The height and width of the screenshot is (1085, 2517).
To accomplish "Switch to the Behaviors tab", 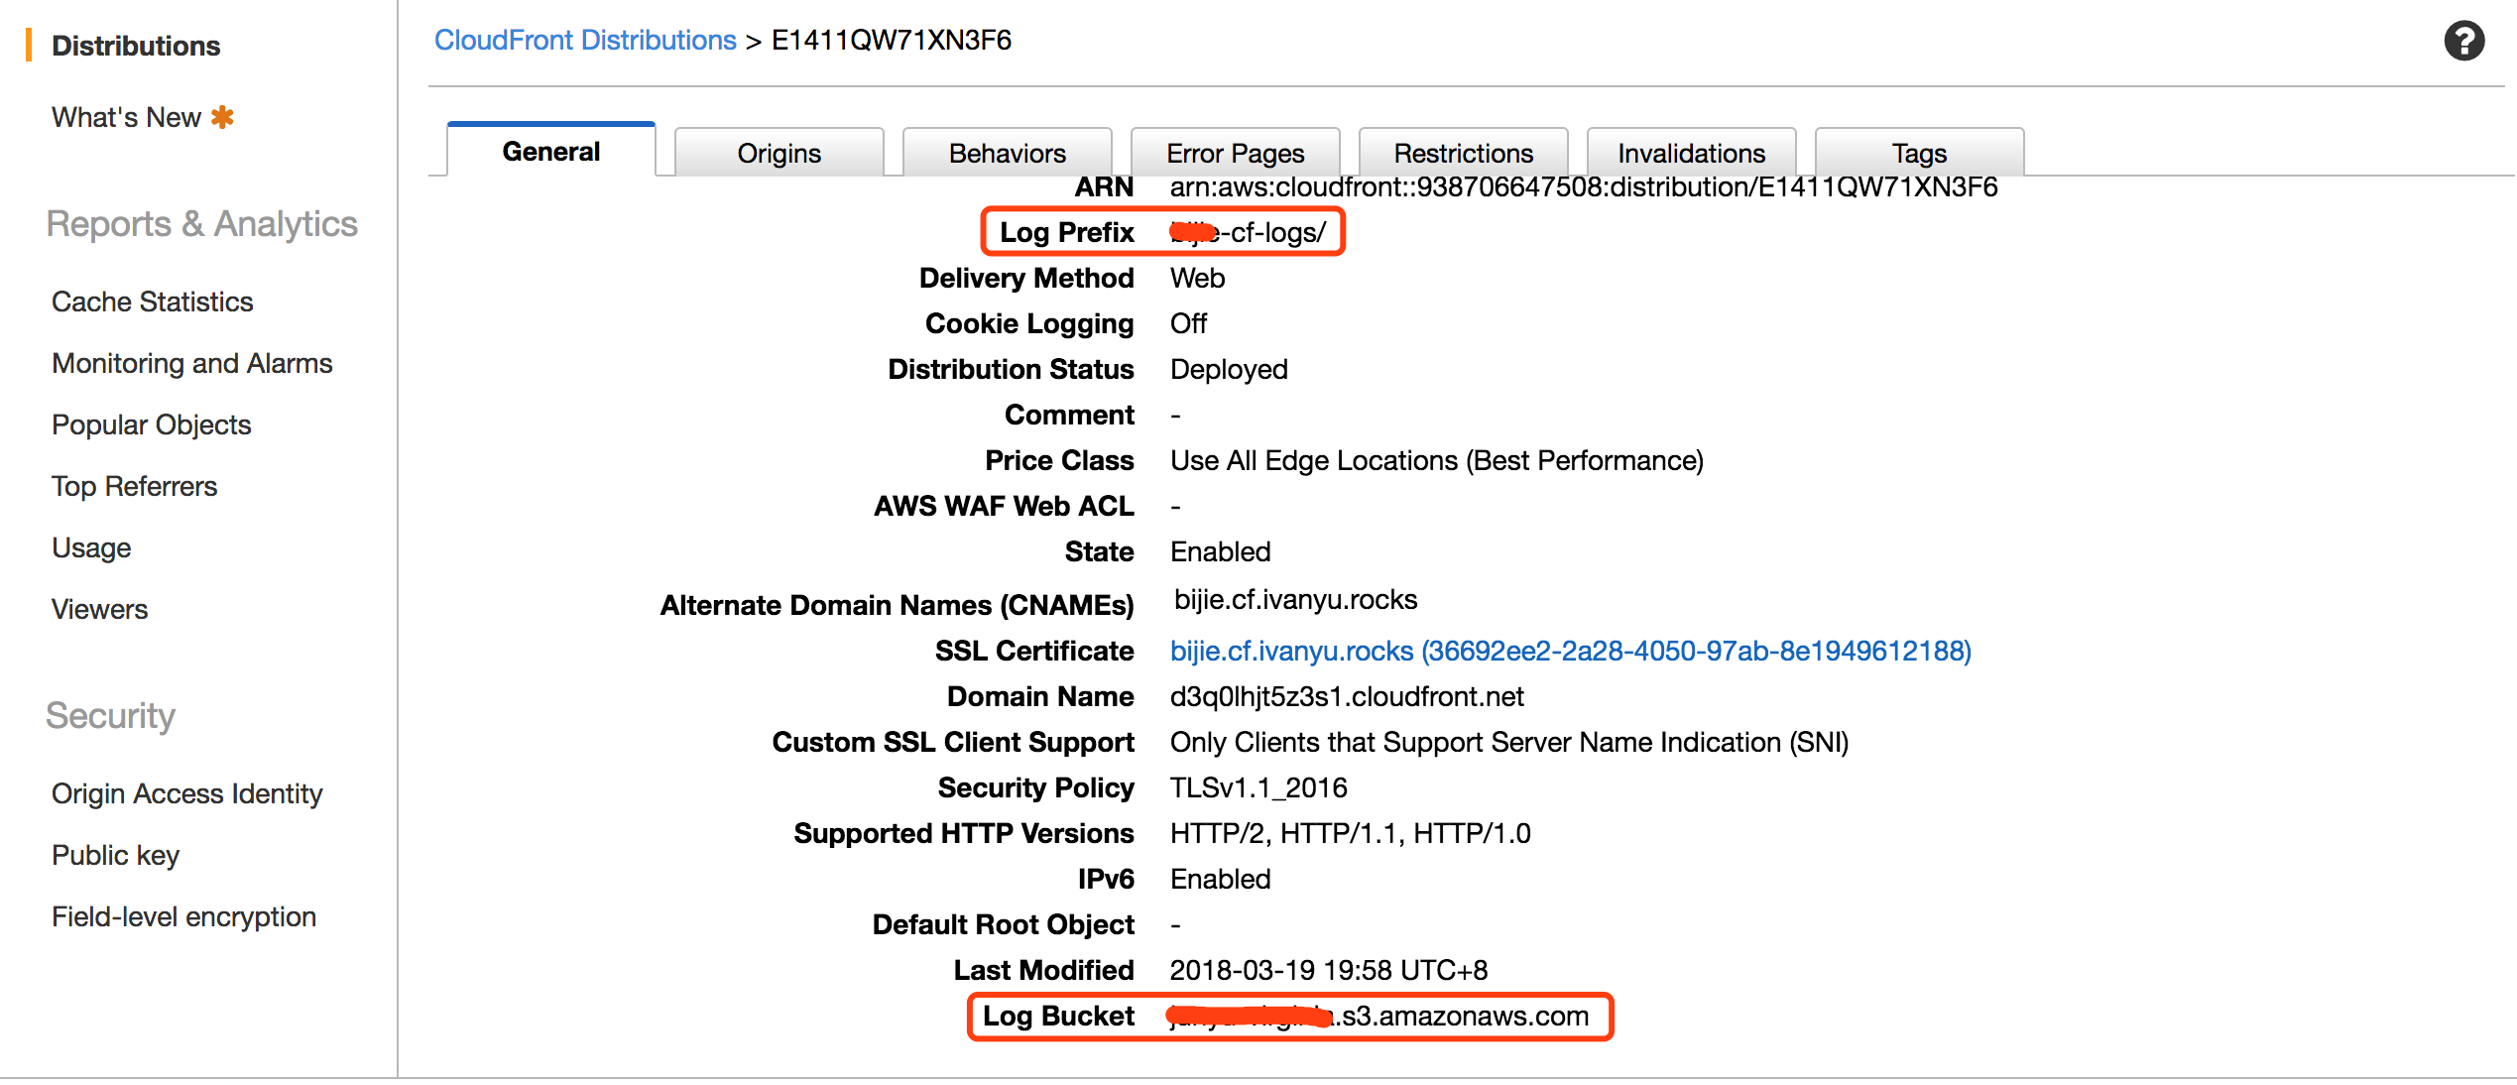I will click(1007, 153).
